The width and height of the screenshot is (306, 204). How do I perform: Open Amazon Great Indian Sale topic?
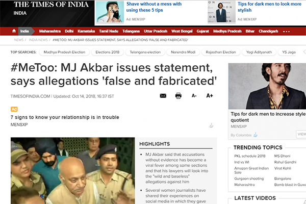pyautogui.click(x=251, y=170)
